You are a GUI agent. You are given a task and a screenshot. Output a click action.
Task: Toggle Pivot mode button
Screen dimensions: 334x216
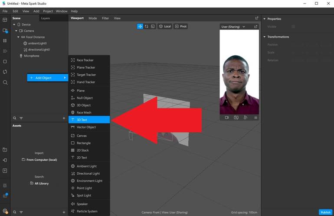(x=180, y=26)
